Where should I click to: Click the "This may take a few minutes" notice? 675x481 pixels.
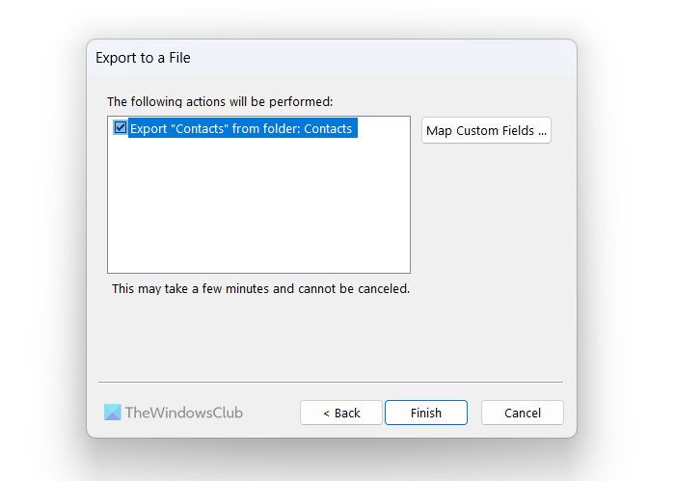coord(260,288)
